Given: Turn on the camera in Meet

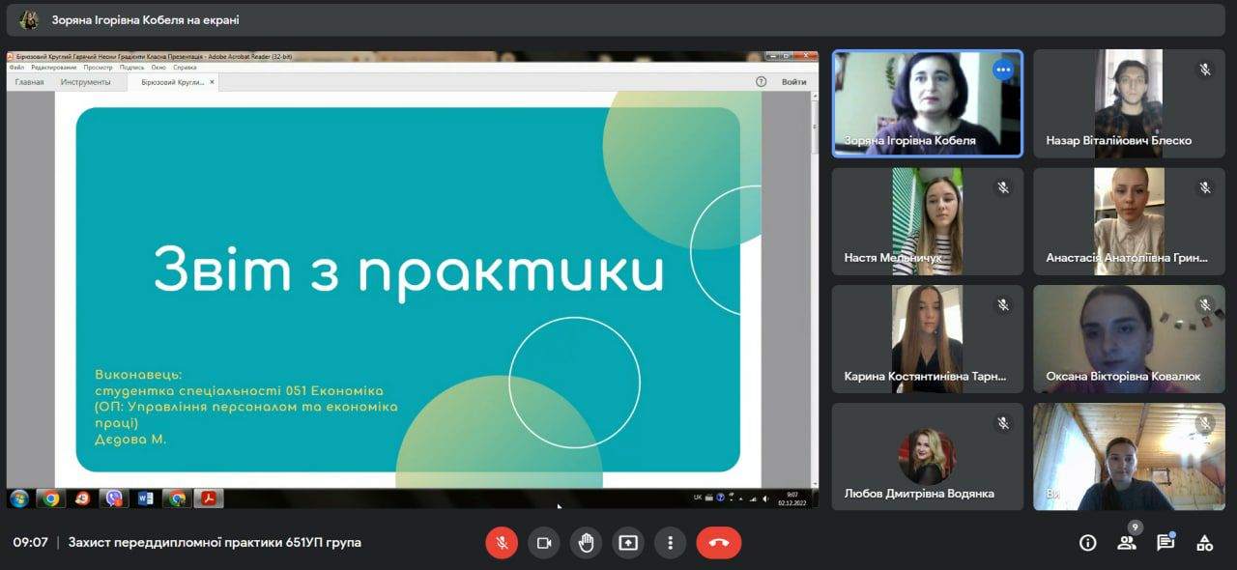Looking at the screenshot, I should 544,543.
